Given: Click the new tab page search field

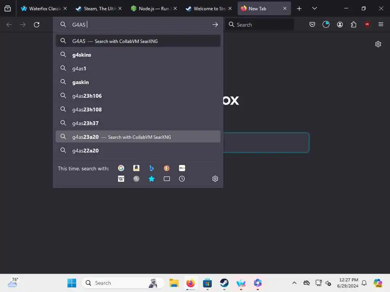Looking at the screenshot, I should [265, 143].
